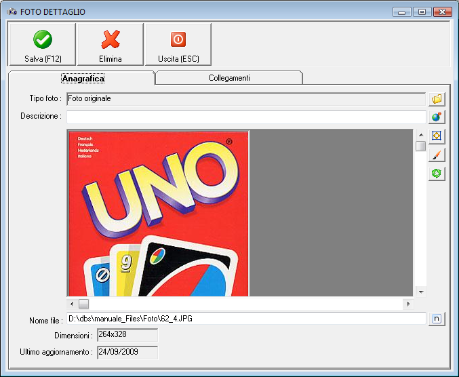Click the horizontal scrollbar thumb
The image size is (459, 377).
click(x=83, y=304)
